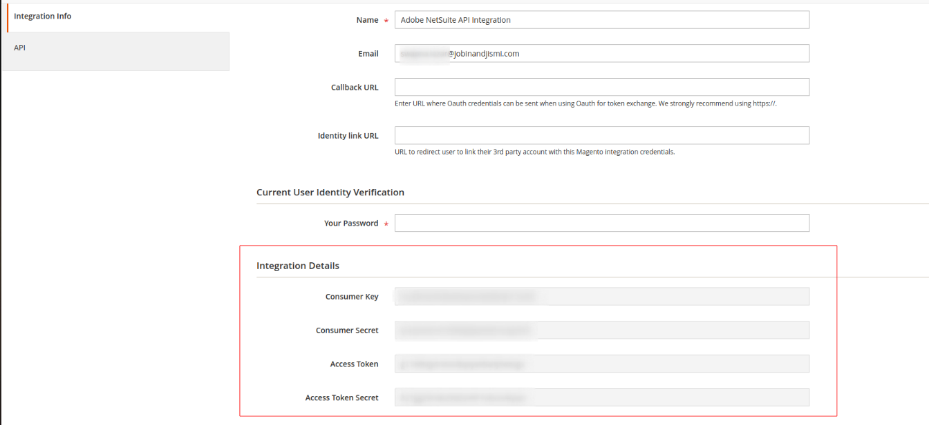The width and height of the screenshot is (929, 425).
Task: Click the Access Token Secret field
Action: click(601, 397)
